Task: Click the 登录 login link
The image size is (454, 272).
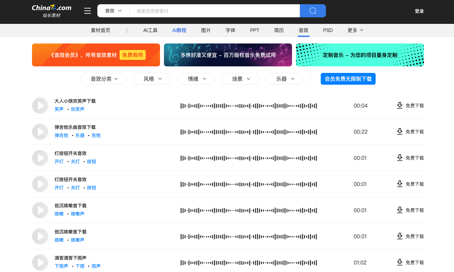Action: 419,11
